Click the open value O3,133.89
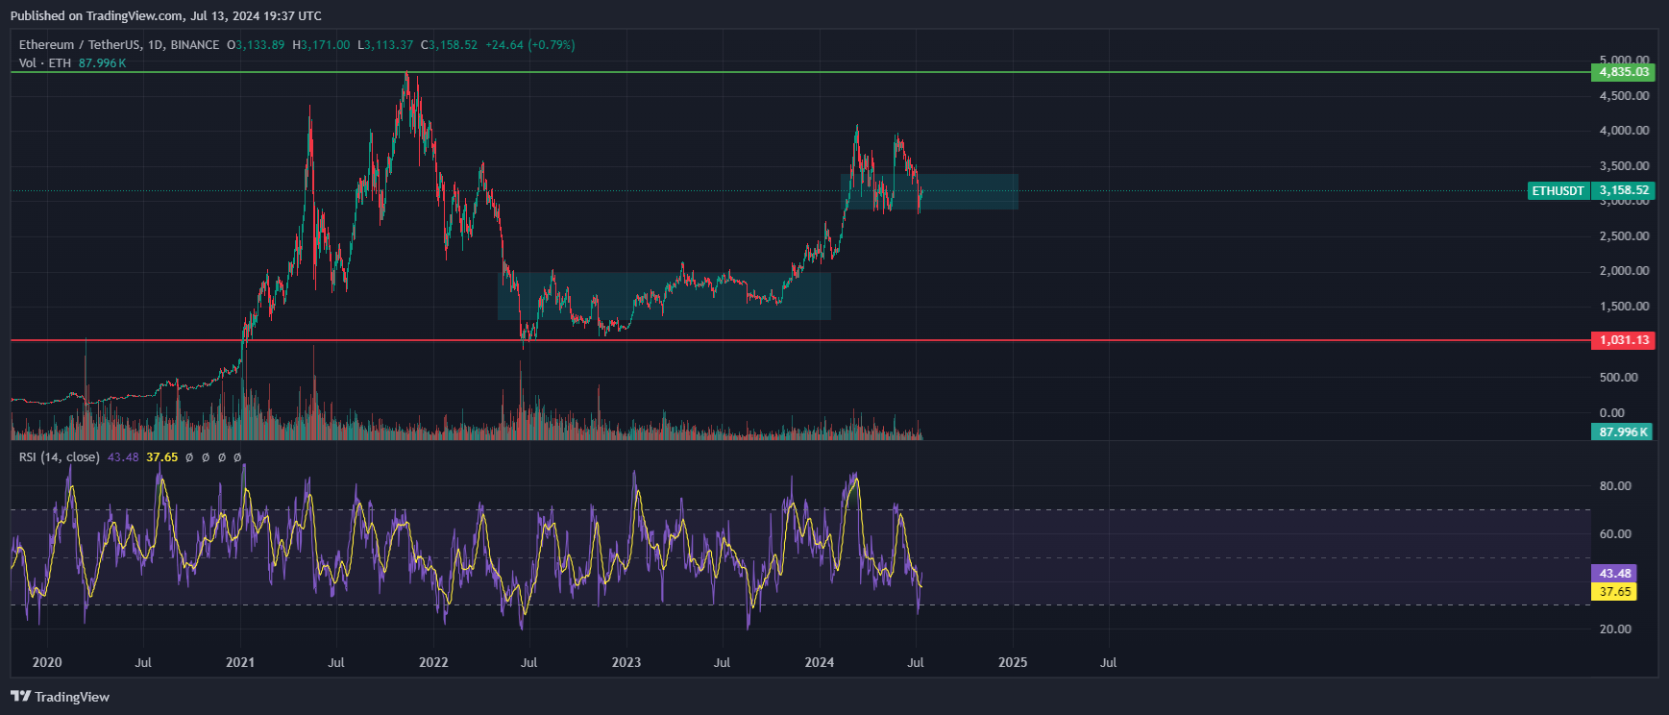Screen dimensions: 1669x715 point(256,45)
